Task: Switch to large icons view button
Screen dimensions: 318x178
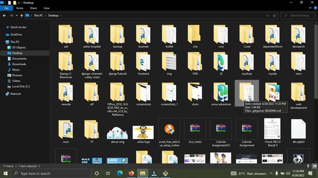Action: click(315, 166)
